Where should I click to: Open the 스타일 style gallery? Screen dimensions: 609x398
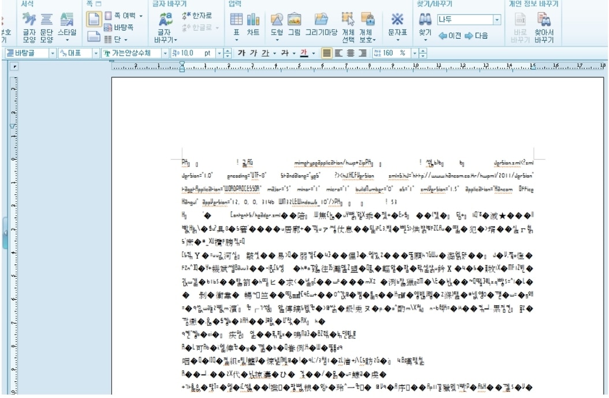[x=67, y=28]
